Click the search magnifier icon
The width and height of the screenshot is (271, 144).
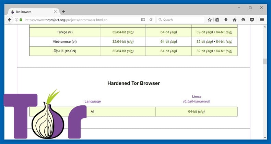click(160, 19)
